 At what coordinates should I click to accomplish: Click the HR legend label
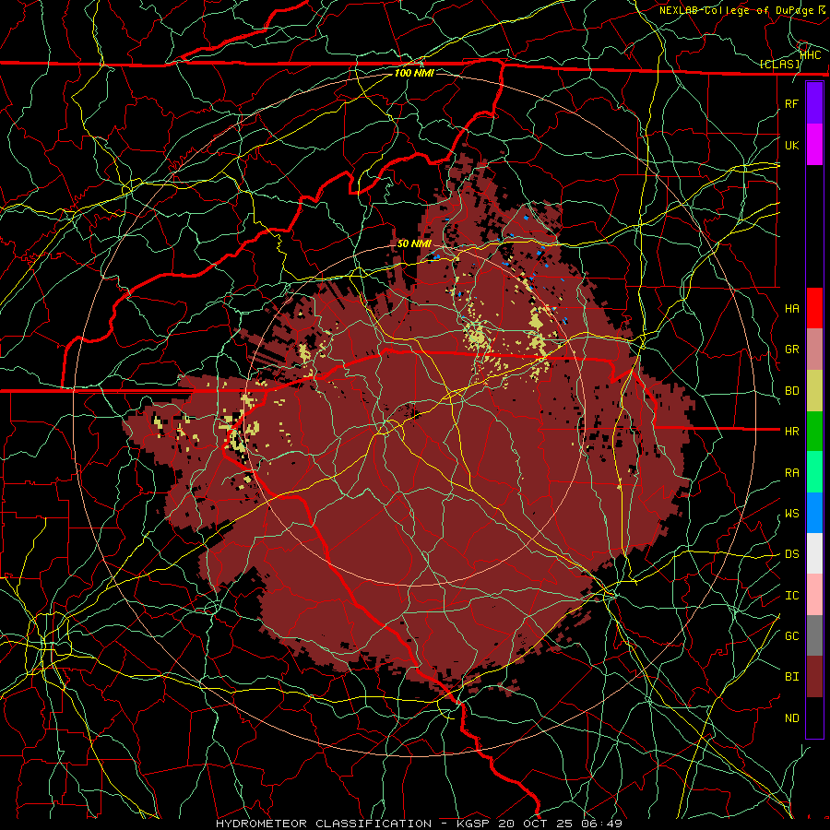[x=791, y=432]
